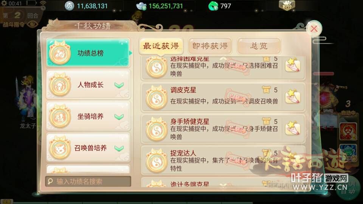363x204 pixels.
Task: Click the green jade currency plus icon
Action: pos(213,6)
